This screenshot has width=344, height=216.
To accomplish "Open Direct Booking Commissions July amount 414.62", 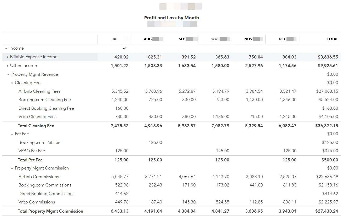I will point(122,194).
